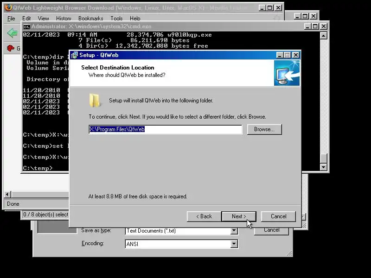Click the installer computer graphic

(287, 73)
